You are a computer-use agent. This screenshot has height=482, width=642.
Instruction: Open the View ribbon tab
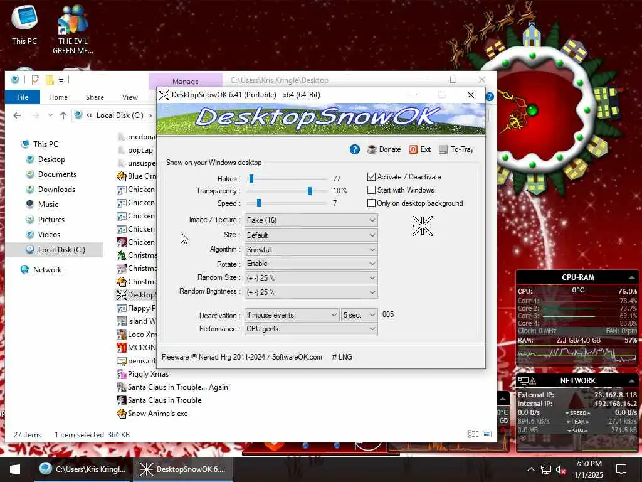tap(130, 97)
